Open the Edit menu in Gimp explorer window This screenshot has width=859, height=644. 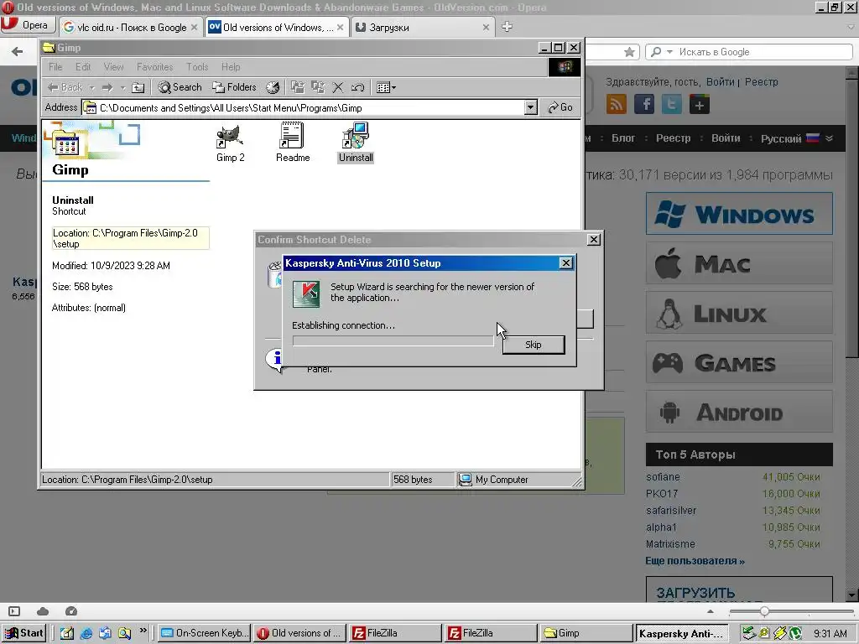click(x=83, y=67)
